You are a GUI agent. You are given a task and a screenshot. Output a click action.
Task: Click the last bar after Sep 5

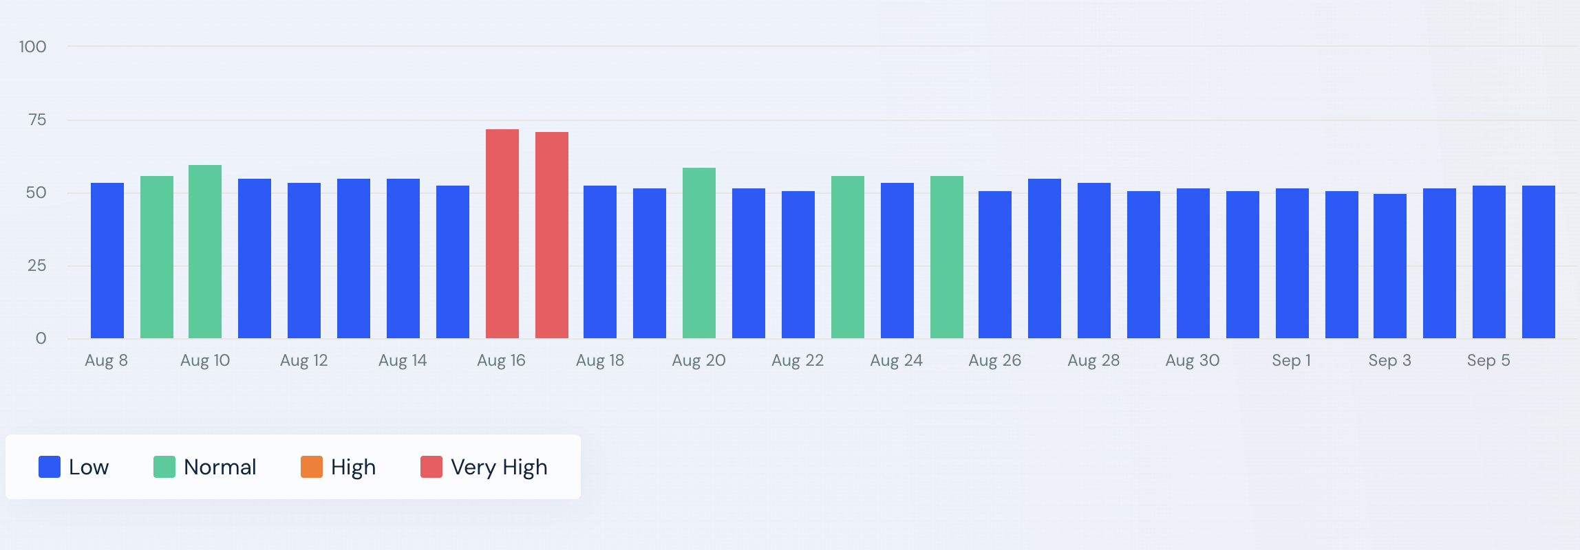point(1539,262)
